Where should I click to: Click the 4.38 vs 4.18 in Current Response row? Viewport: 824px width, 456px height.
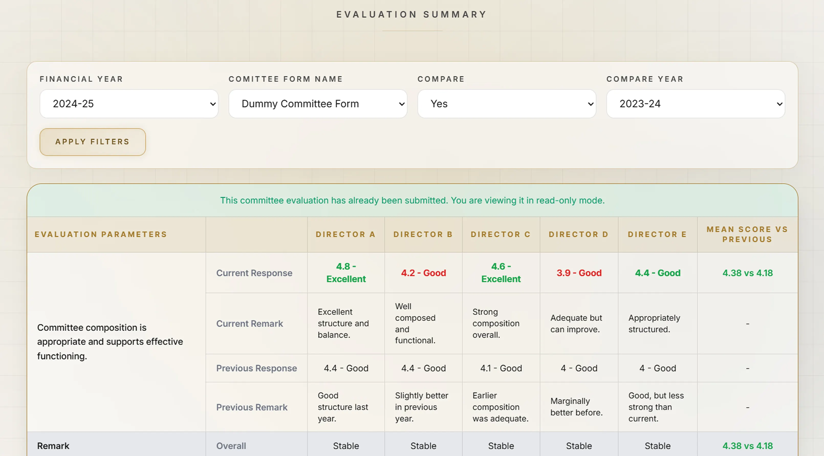[x=747, y=273]
